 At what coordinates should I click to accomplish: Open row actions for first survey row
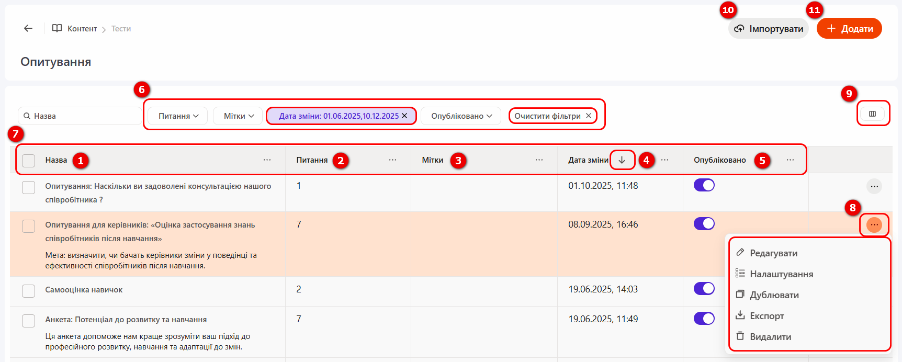(874, 186)
